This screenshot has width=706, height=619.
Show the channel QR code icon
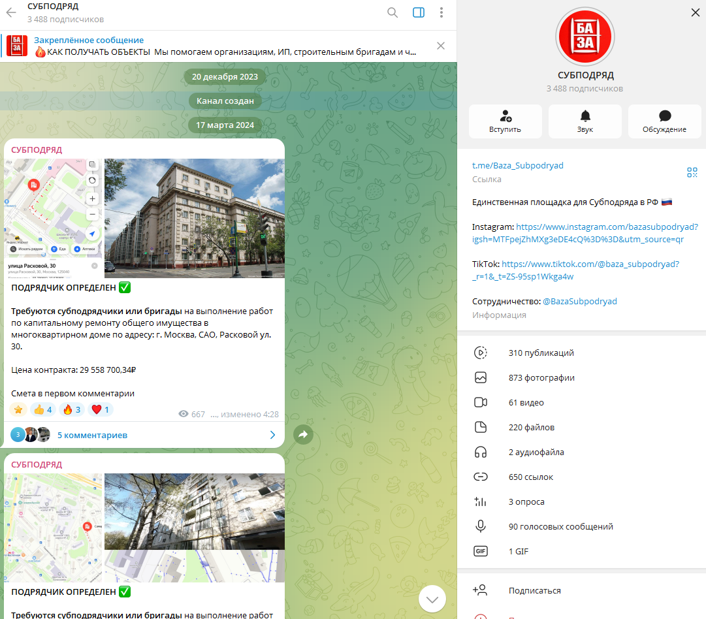(x=692, y=172)
